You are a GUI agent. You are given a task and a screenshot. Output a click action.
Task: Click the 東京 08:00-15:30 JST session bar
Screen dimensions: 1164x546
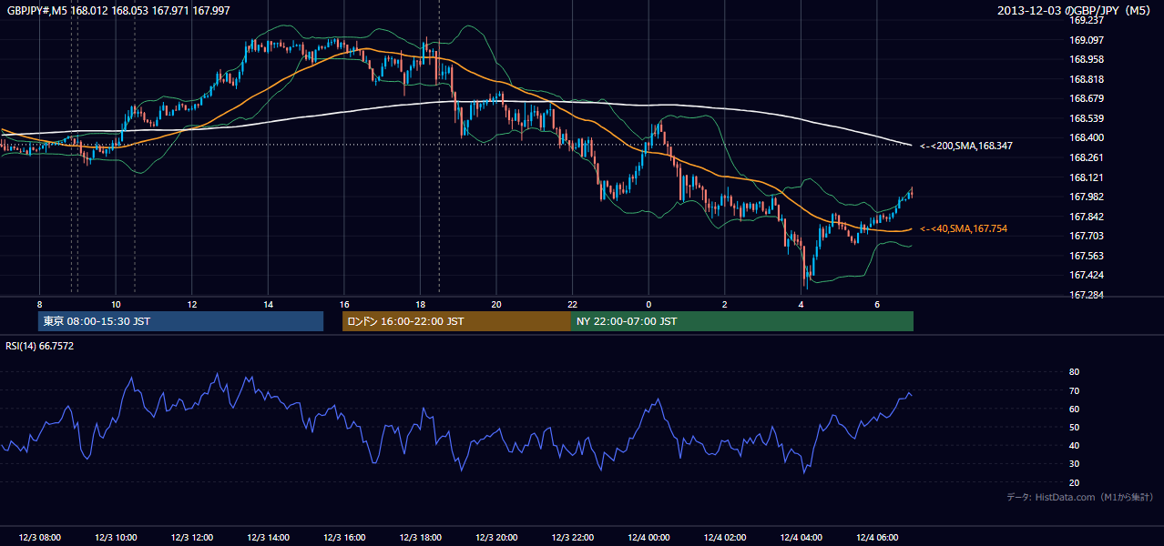pos(181,321)
